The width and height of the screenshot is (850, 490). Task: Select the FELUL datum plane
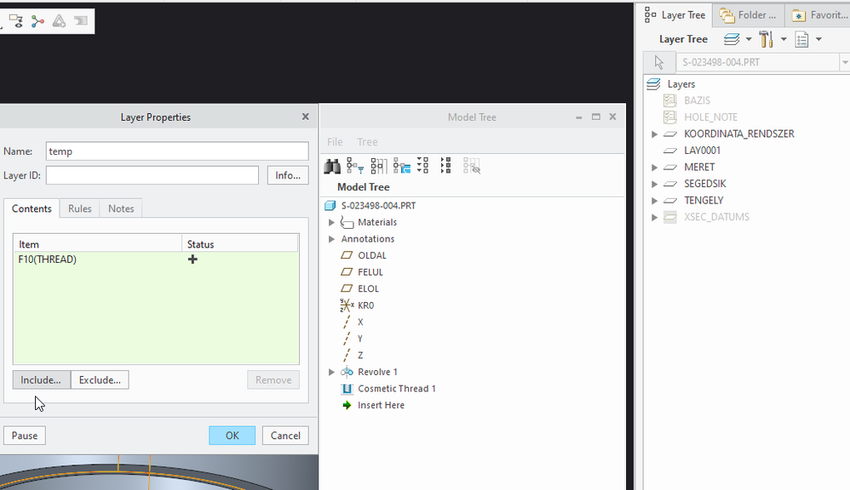click(x=370, y=272)
